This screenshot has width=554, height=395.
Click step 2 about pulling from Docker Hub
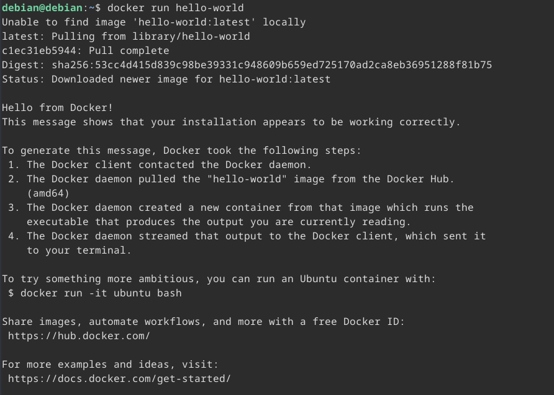click(240, 179)
